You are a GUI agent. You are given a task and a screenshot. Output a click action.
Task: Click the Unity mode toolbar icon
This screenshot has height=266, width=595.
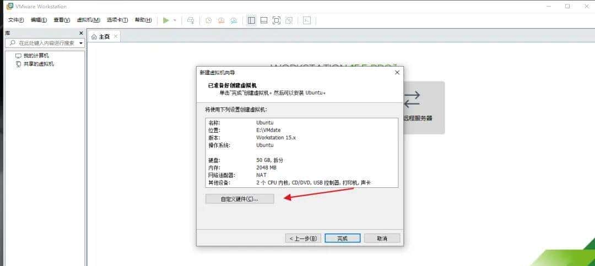pos(289,20)
